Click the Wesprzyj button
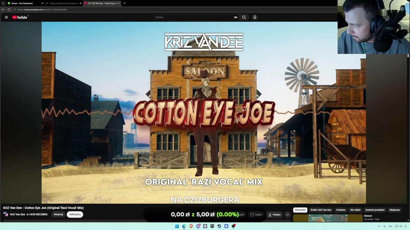Image resolution: width=410 pixels, height=230 pixels. coord(58,214)
